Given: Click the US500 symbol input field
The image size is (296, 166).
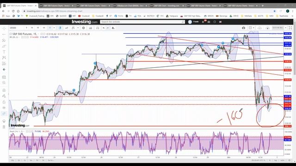Looking at the screenshot, I should pos(16,28).
